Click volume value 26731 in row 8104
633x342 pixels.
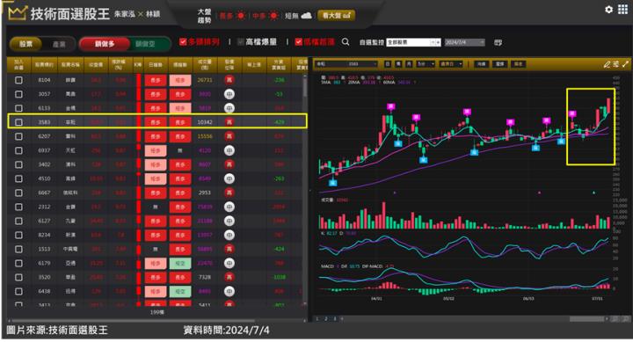[205, 80]
